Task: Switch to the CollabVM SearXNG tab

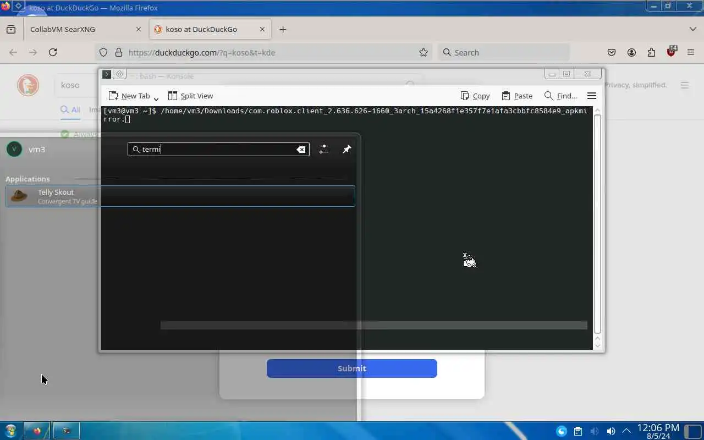Action: (x=80, y=29)
